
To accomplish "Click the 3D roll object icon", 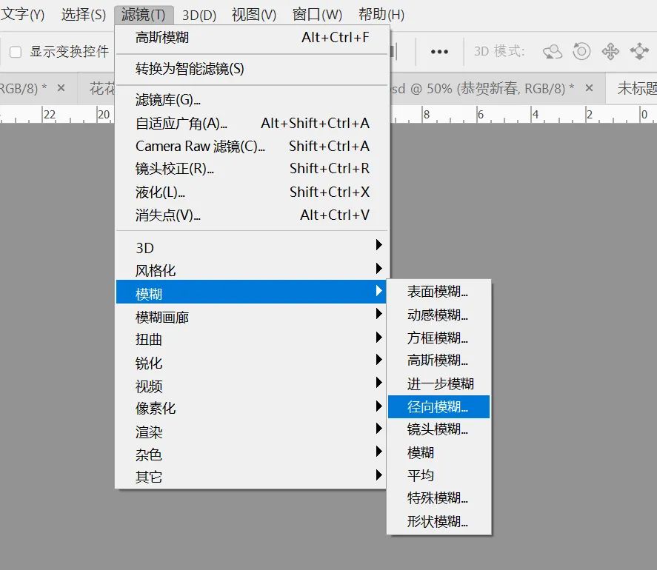I will (581, 52).
